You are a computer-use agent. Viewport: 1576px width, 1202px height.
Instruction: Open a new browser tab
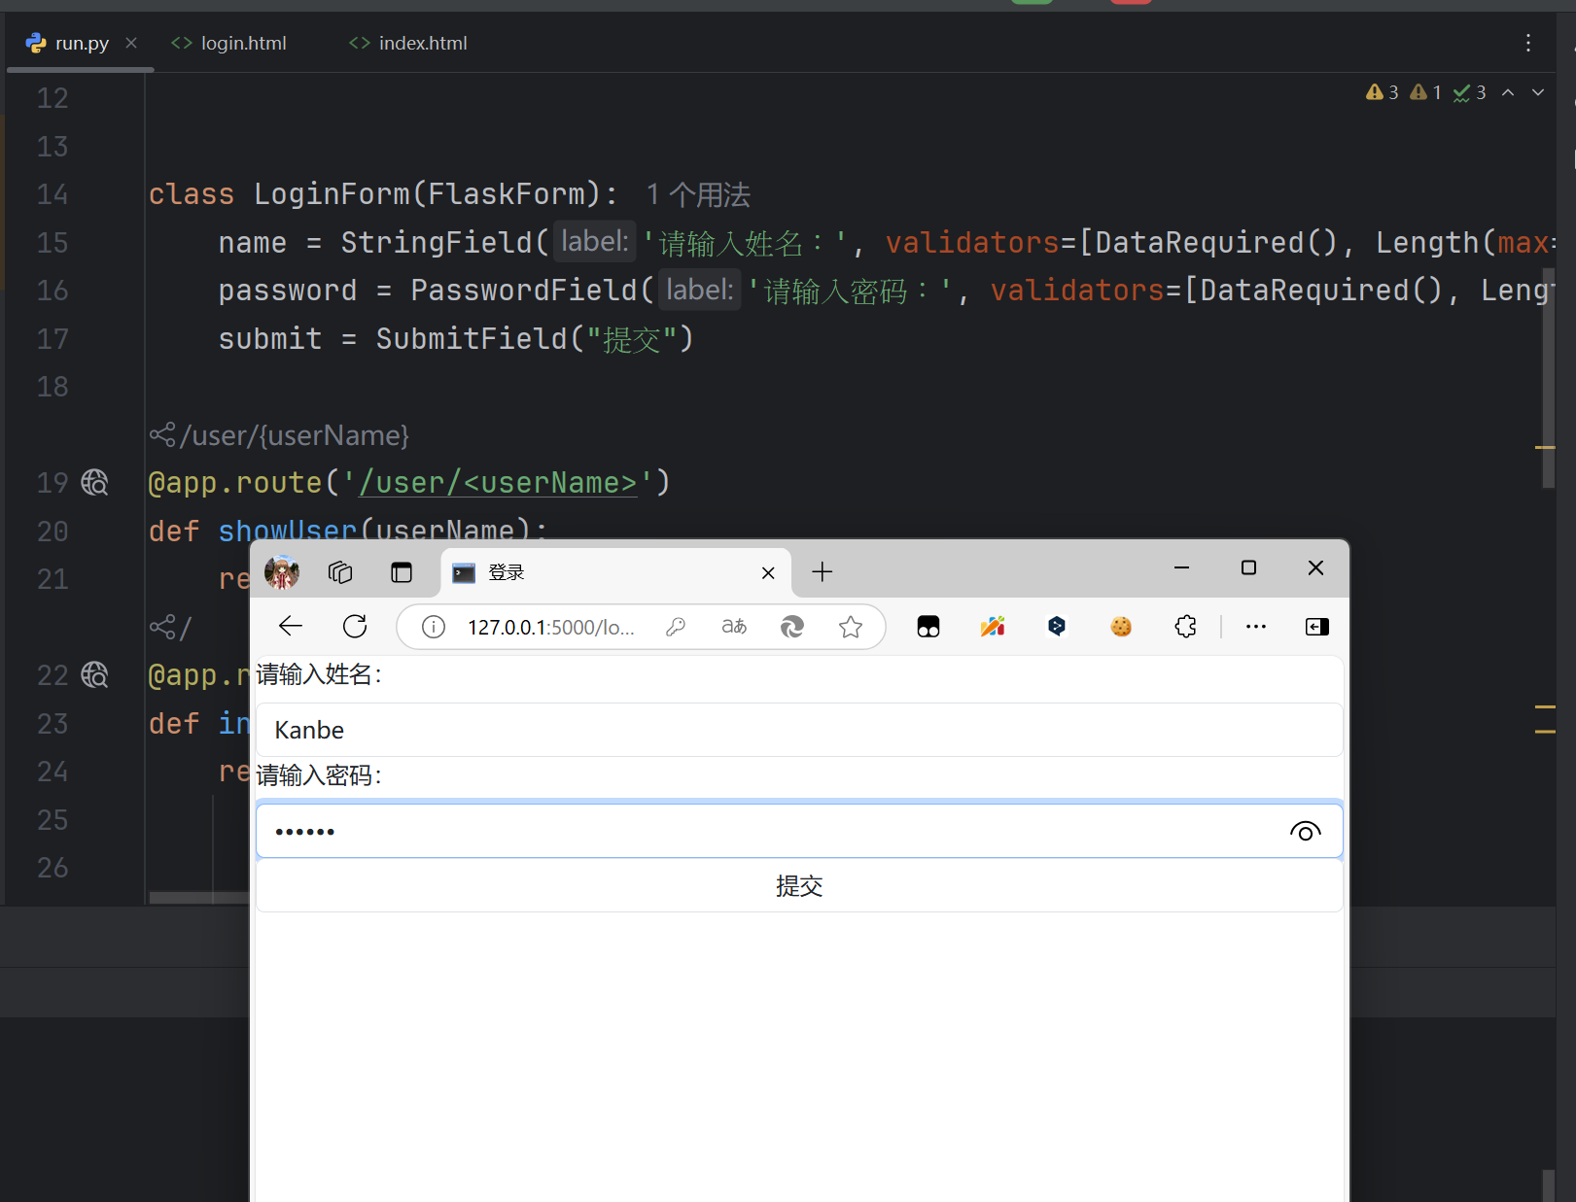[x=823, y=572]
